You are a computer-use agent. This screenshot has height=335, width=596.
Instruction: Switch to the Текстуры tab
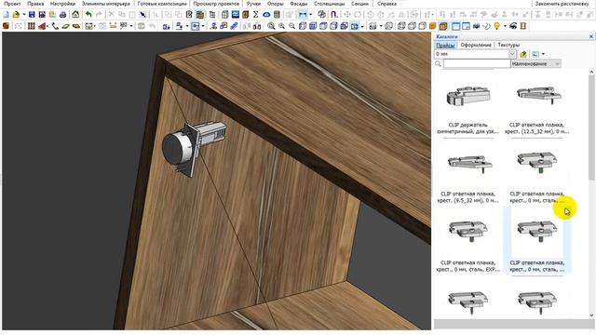pyautogui.click(x=508, y=45)
